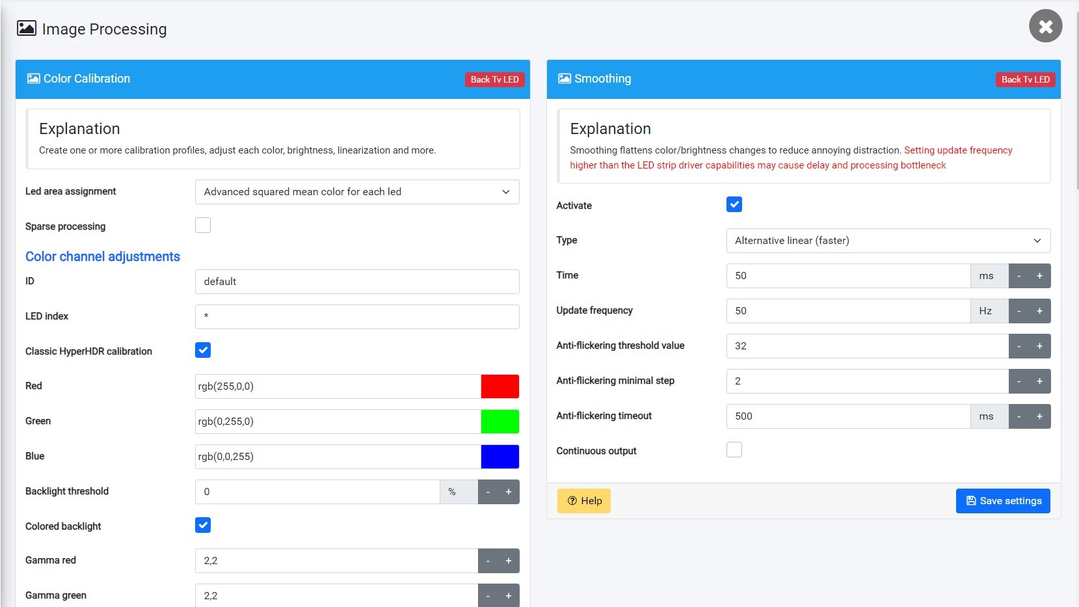Image resolution: width=1079 pixels, height=607 pixels.
Task: Uncheck the smoothing Activate checkbox
Action: click(x=734, y=205)
